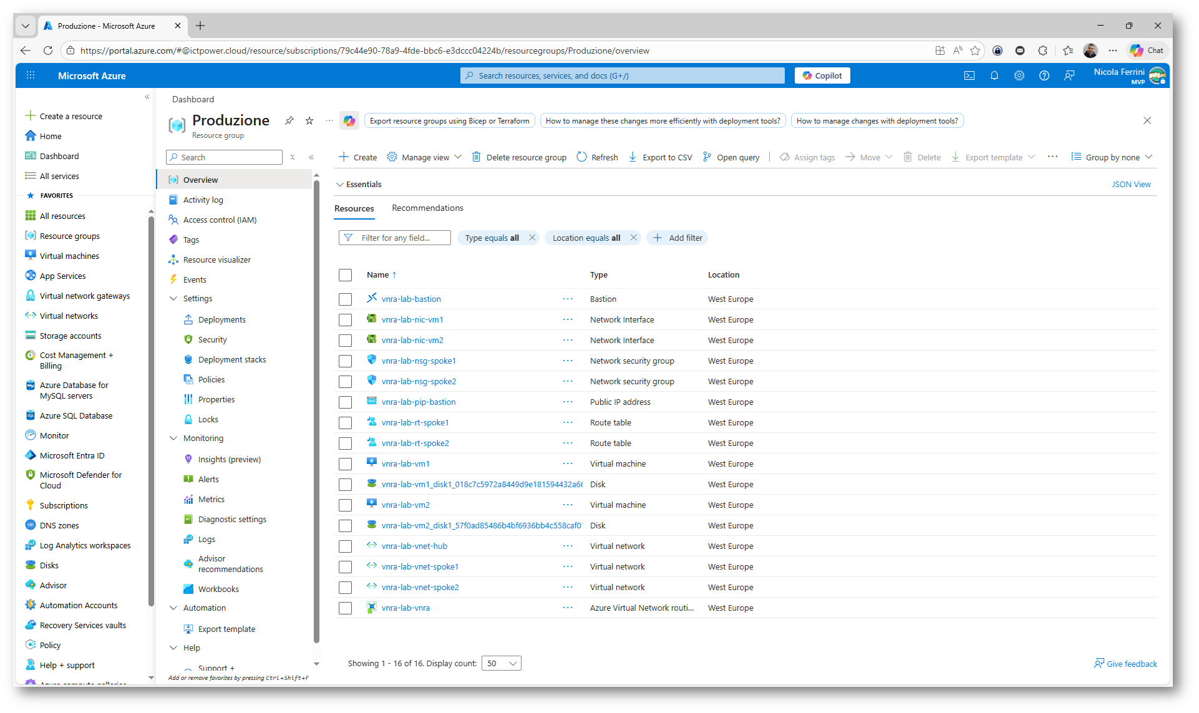The width and height of the screenshot is (1199, 713).
Task: Switch to the Recommendations tab
Action: pos(427,208)
